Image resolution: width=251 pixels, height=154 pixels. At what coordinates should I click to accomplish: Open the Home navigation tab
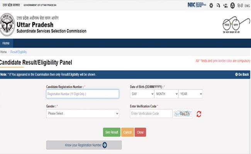pyautogui.click(x=6, y=43)
